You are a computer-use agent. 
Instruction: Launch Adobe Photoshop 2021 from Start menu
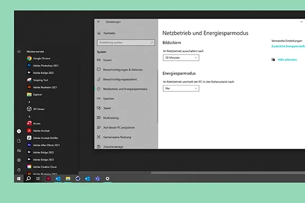pos(42,66)
